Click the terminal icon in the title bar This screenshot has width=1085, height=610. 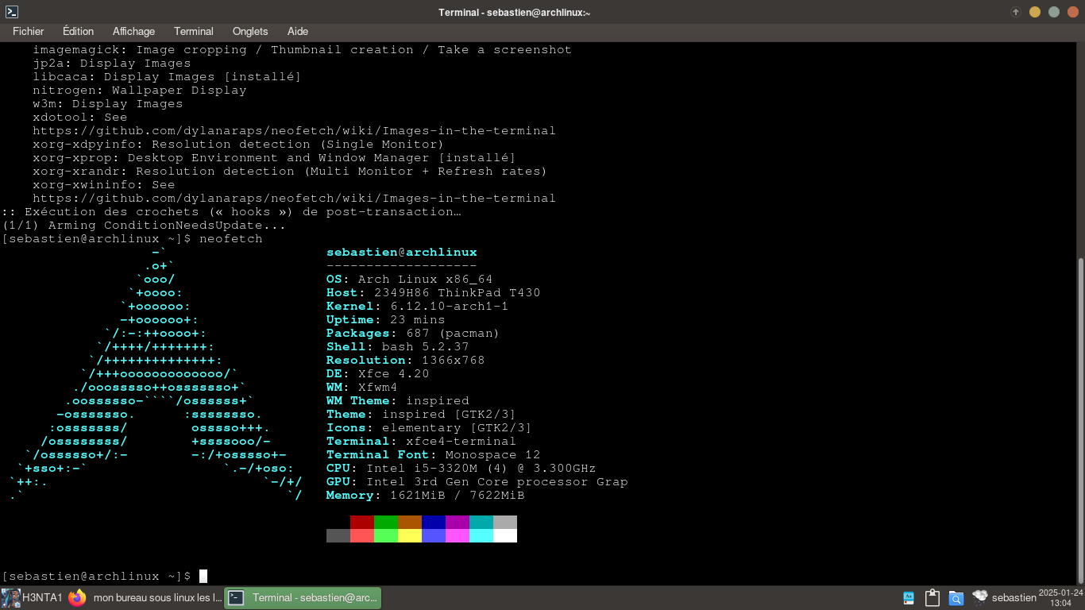coord(12,12)
